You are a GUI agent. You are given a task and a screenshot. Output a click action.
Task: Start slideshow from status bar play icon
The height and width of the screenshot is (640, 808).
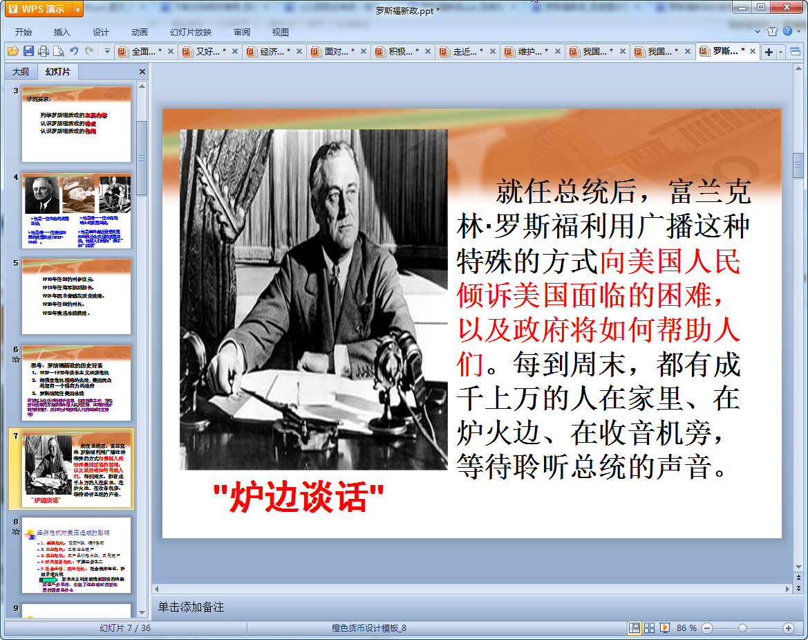pyautogui.click(x=665, y=628)
